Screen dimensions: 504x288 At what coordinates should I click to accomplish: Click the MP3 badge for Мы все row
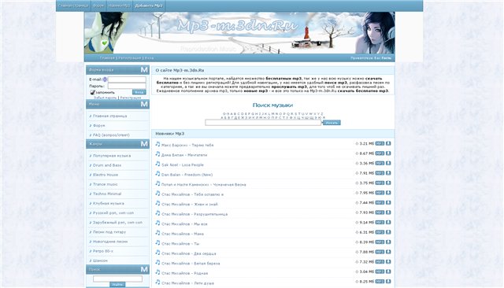380,222
